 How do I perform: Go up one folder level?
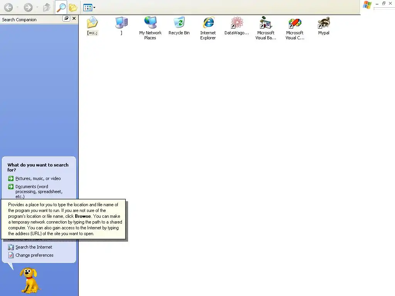pos(47,7)
